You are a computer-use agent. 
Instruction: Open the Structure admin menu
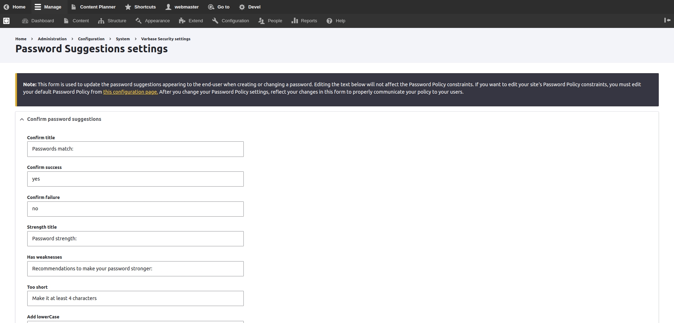coord(112,21)
